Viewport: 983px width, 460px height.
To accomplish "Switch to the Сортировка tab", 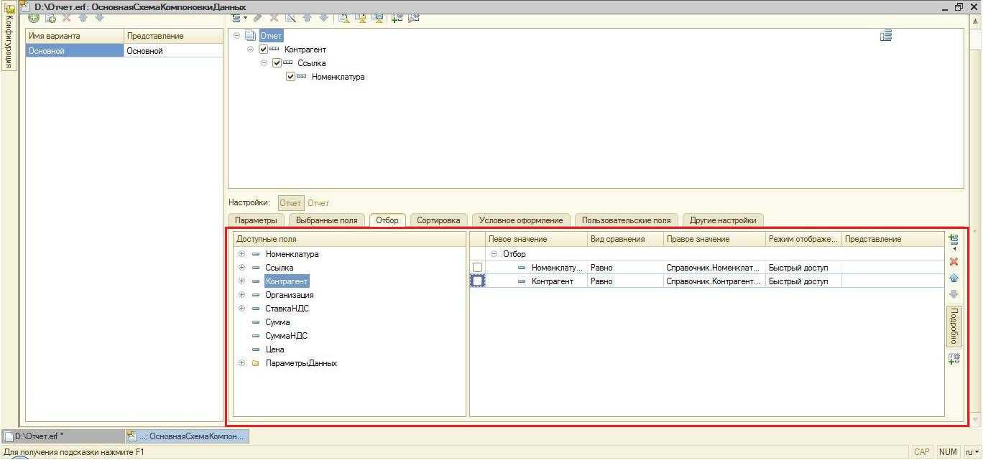I will 438,220.
